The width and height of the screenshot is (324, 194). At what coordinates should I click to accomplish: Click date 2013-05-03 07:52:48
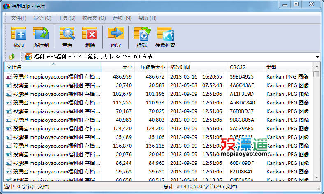point(196,85)
